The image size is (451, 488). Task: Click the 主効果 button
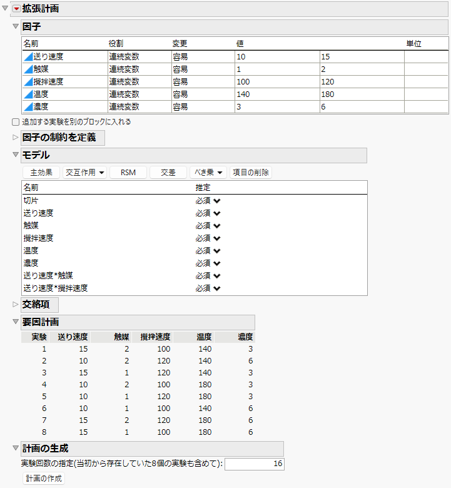click(x=41, y=173)
